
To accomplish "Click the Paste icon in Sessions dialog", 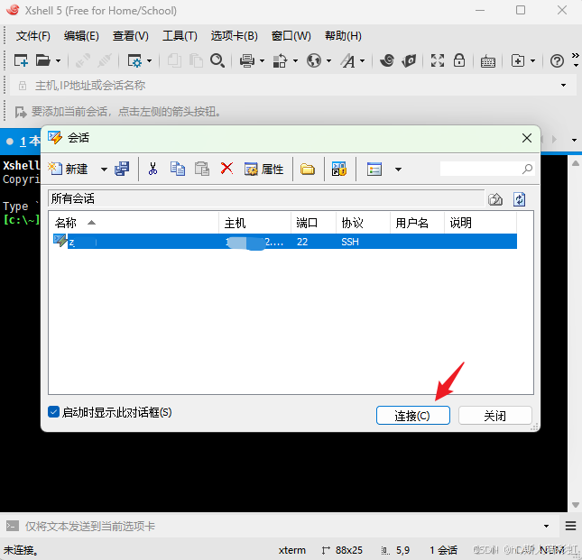I will click(202, 169).
